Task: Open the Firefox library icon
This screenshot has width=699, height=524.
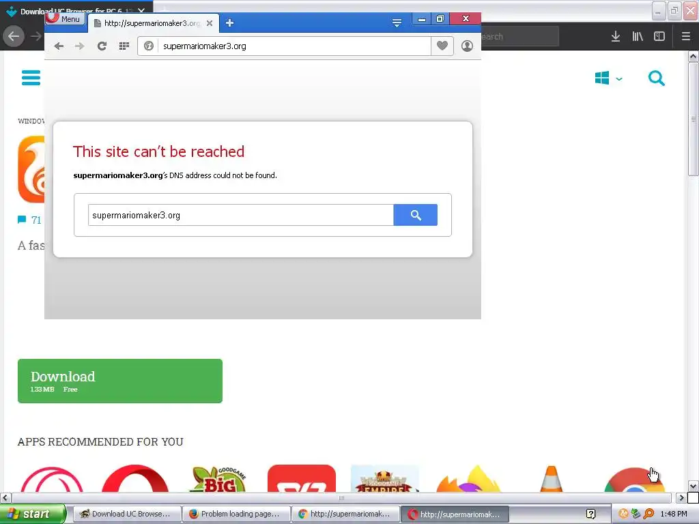Action: [x=638, y=37]
